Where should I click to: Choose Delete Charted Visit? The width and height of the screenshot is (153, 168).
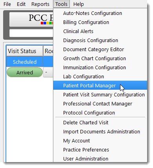click(x=100, y=123)
